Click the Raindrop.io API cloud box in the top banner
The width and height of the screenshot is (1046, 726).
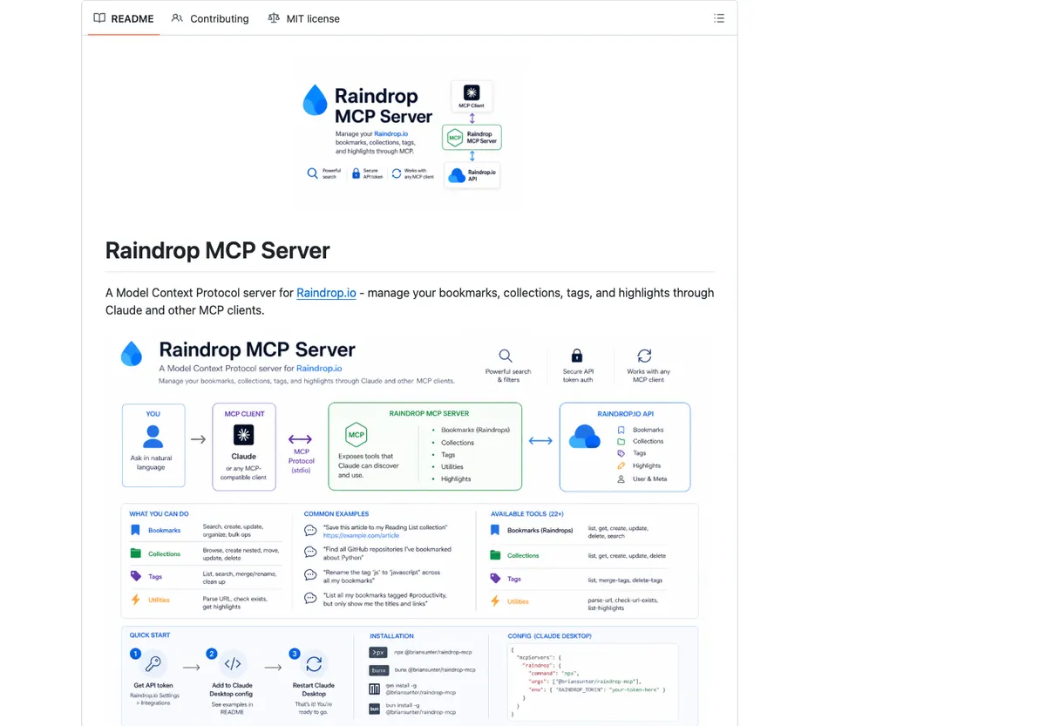pos(472,174)
